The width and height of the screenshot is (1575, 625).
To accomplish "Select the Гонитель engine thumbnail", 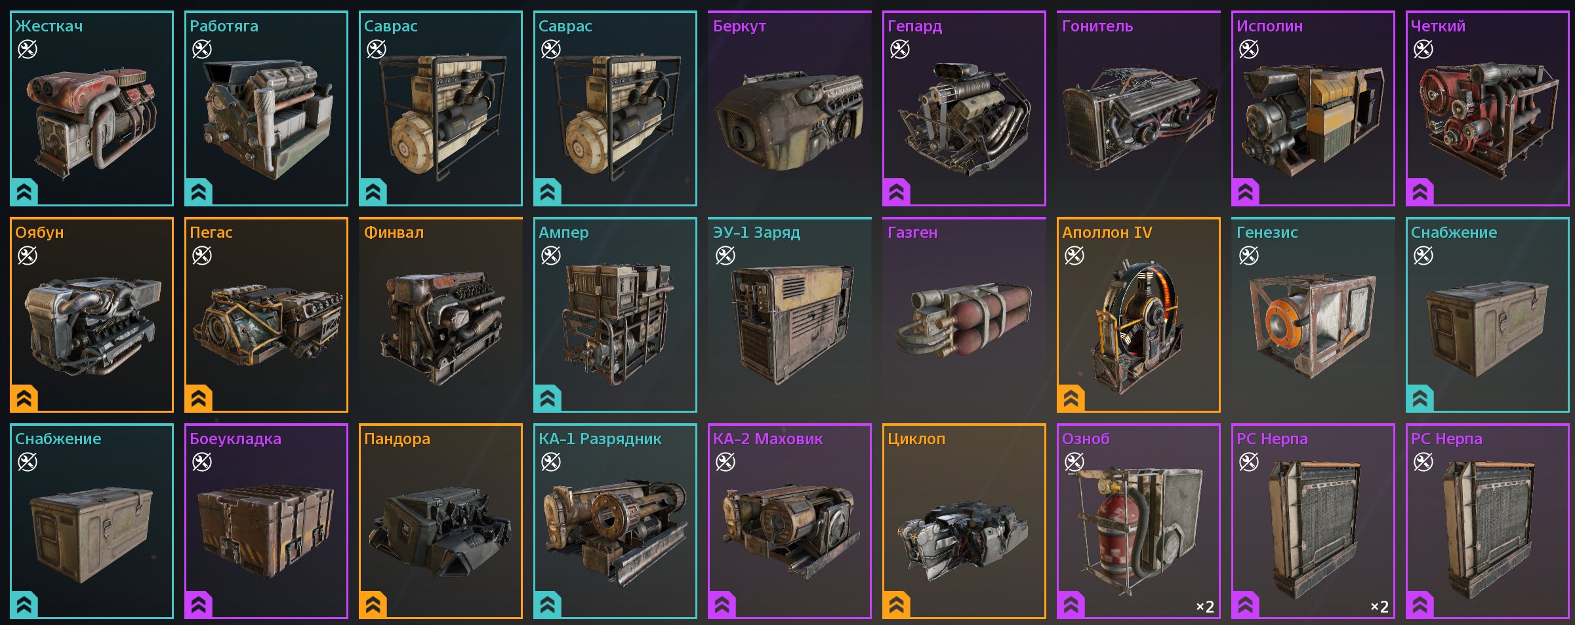I will [1138, 118].
